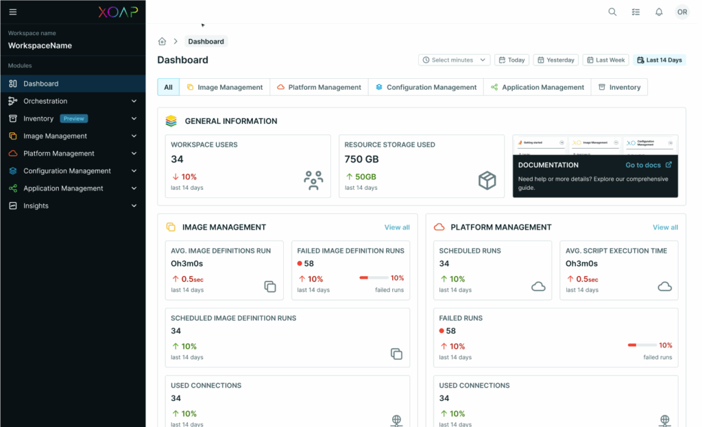
Task: Click the Orchestration icon in the sidebar
Action: (x=12, y=101)
